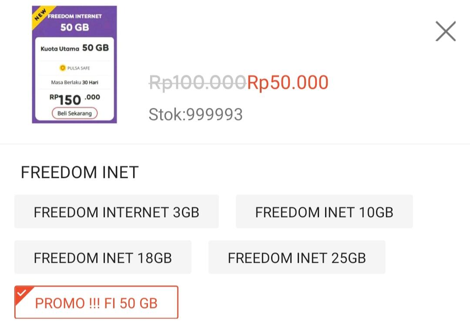
Task: Deselect the currently active 50 GB promo chip
Action: click(x=96, y=302)
